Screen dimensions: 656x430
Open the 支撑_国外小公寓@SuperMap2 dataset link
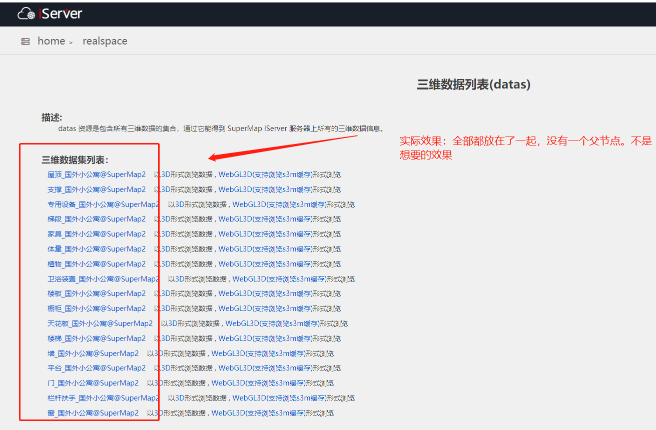pyautogui.click(x=97, y=189)
